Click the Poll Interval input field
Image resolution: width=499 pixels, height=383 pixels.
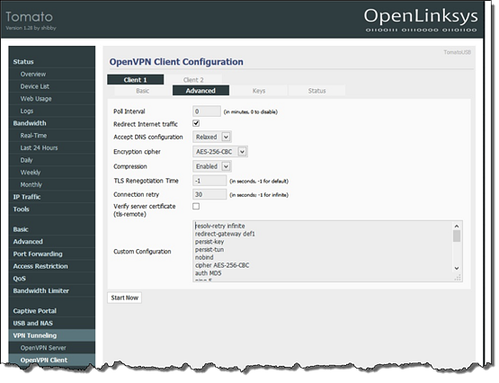[x=207, y=111]
